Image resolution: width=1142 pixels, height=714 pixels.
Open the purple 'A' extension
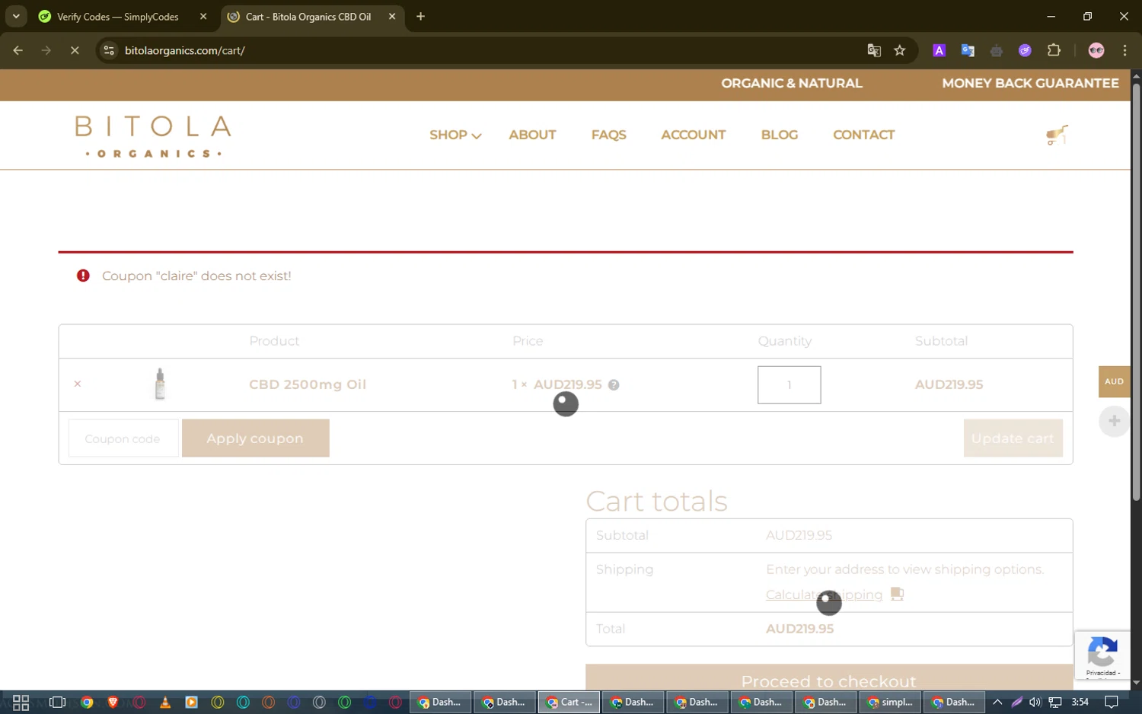[x=939, y=50]
